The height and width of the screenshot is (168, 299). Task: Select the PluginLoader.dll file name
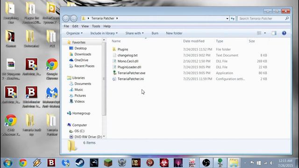pos(129,67)
